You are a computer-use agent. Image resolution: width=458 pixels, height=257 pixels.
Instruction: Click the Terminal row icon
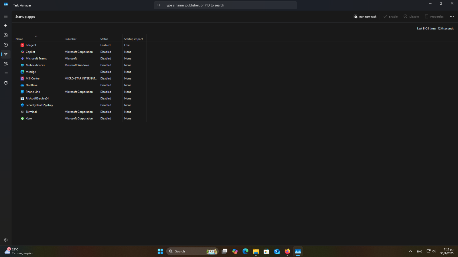click(x=22, y=112)
